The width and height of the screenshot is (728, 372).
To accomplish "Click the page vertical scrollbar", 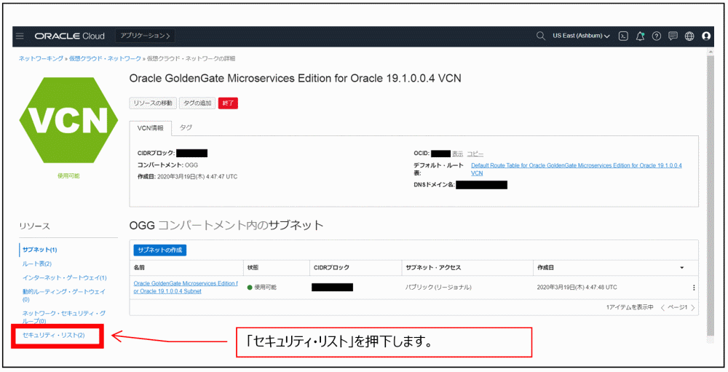I will point(710,195).
